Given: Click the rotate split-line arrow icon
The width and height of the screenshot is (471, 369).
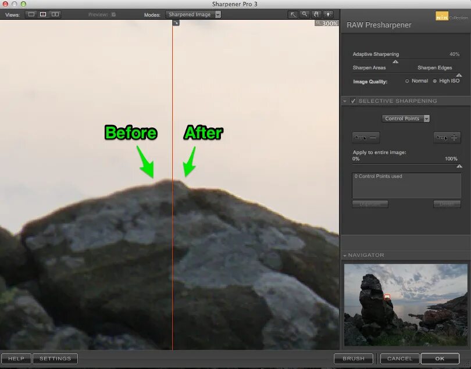Looking at the screenshot, I should (x=176, y=23).
